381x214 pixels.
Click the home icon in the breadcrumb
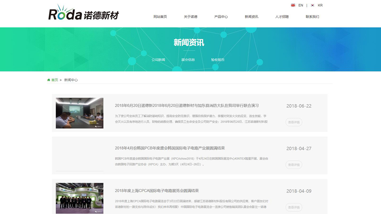48,80
